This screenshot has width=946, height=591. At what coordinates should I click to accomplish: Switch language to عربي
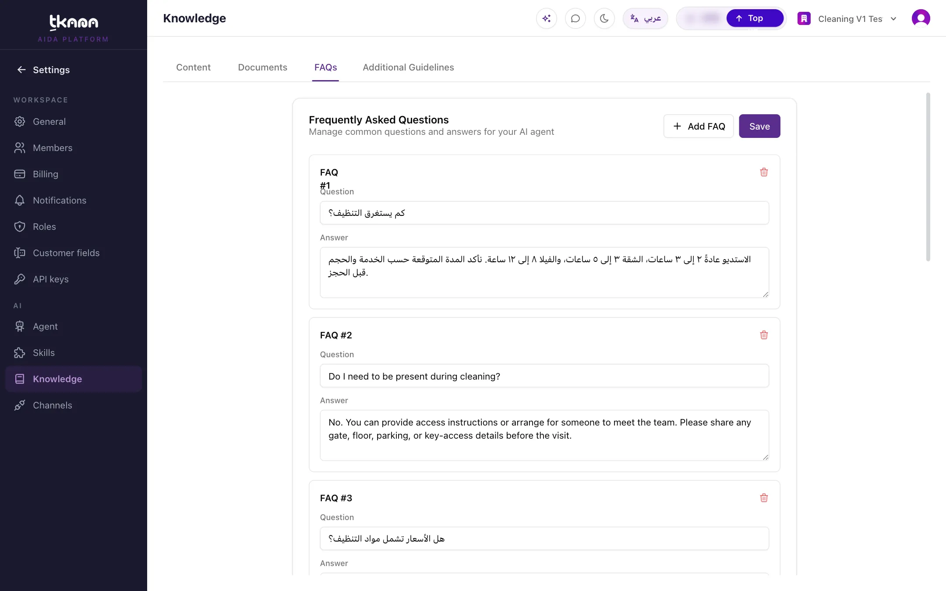coord(645,18)
